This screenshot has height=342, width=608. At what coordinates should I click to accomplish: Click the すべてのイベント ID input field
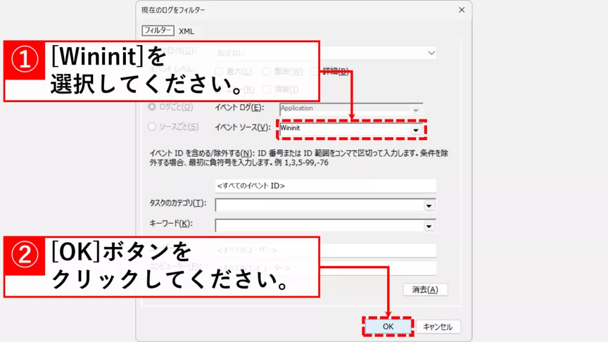point(326,186)
